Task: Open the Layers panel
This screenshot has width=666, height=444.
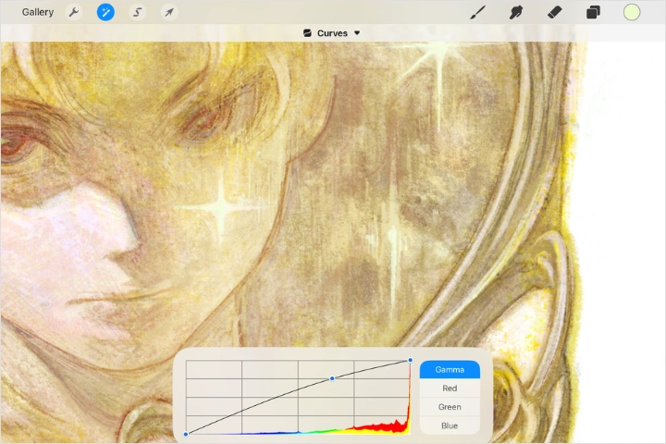Action: (x=593, y=12)
